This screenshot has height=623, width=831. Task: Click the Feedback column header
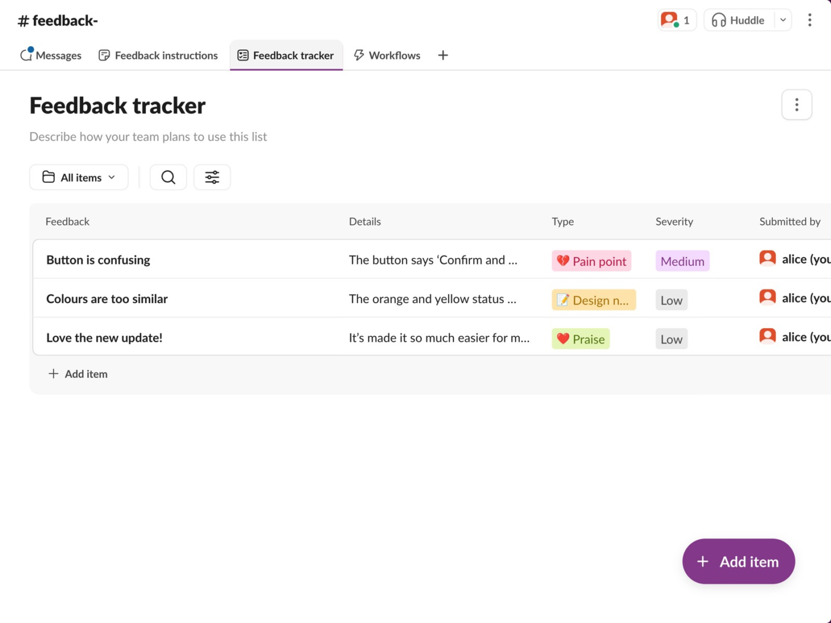pos(68,221)
